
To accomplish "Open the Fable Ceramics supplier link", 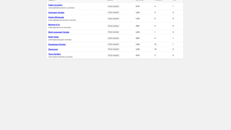I will point(55,5).
